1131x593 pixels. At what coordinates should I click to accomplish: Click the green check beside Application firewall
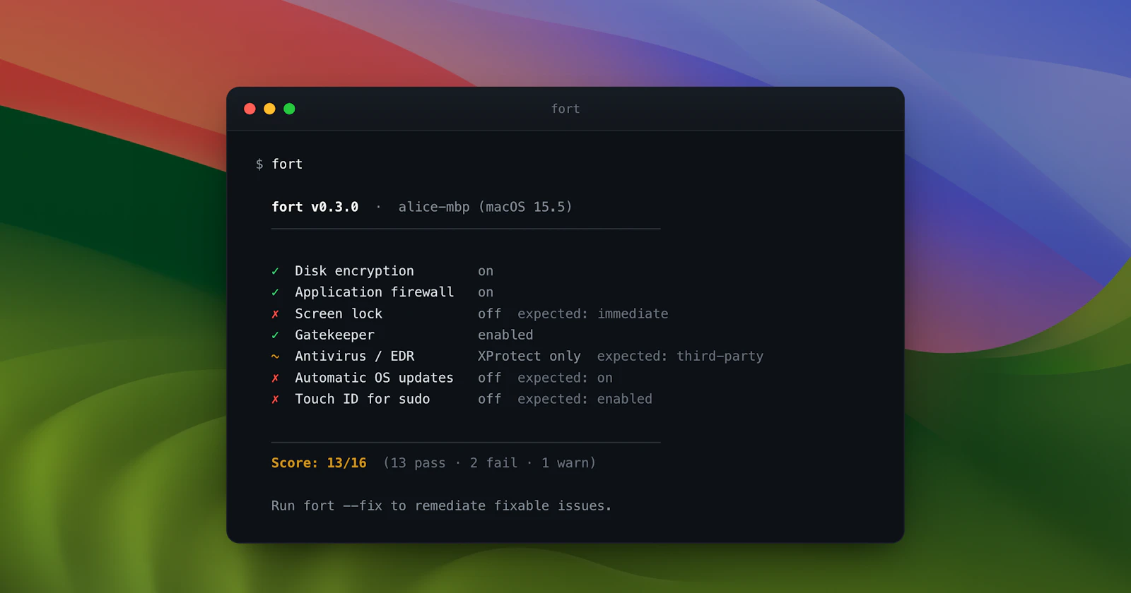(x=275, y=292)
